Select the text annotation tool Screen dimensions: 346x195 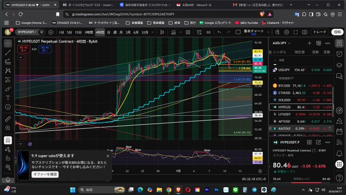coord(8,98)
